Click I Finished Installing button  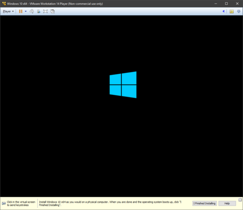(x=205, y=203)
